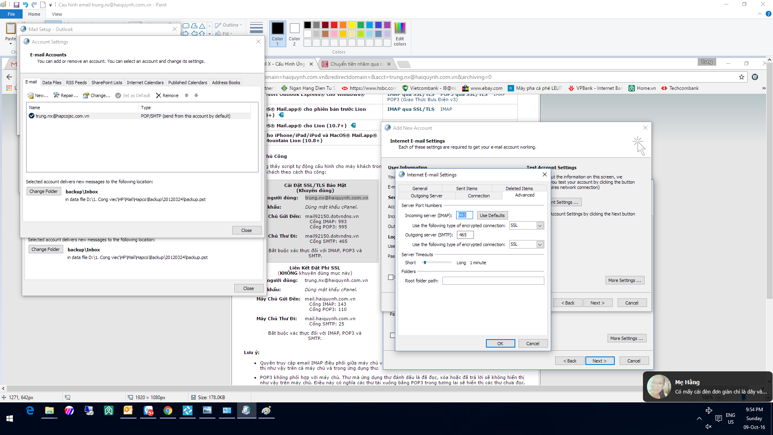The image size is (773, 435).
Task: Select the Color 2 box
Action: 294,34
